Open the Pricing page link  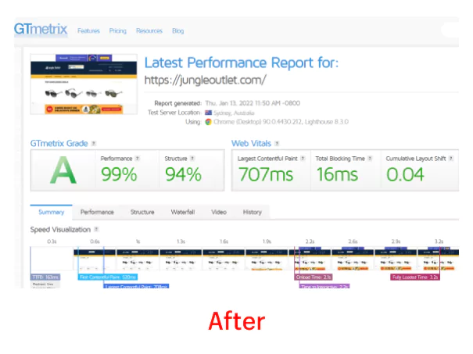(x=118, y=31)
